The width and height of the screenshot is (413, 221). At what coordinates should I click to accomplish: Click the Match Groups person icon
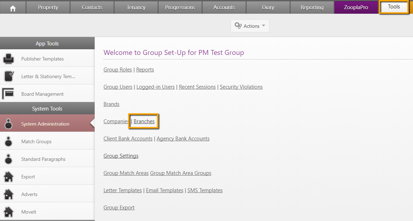pos(8,141)
